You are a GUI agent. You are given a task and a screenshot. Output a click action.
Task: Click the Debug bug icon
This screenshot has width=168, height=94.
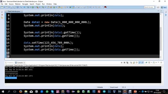tap(28, 7)
